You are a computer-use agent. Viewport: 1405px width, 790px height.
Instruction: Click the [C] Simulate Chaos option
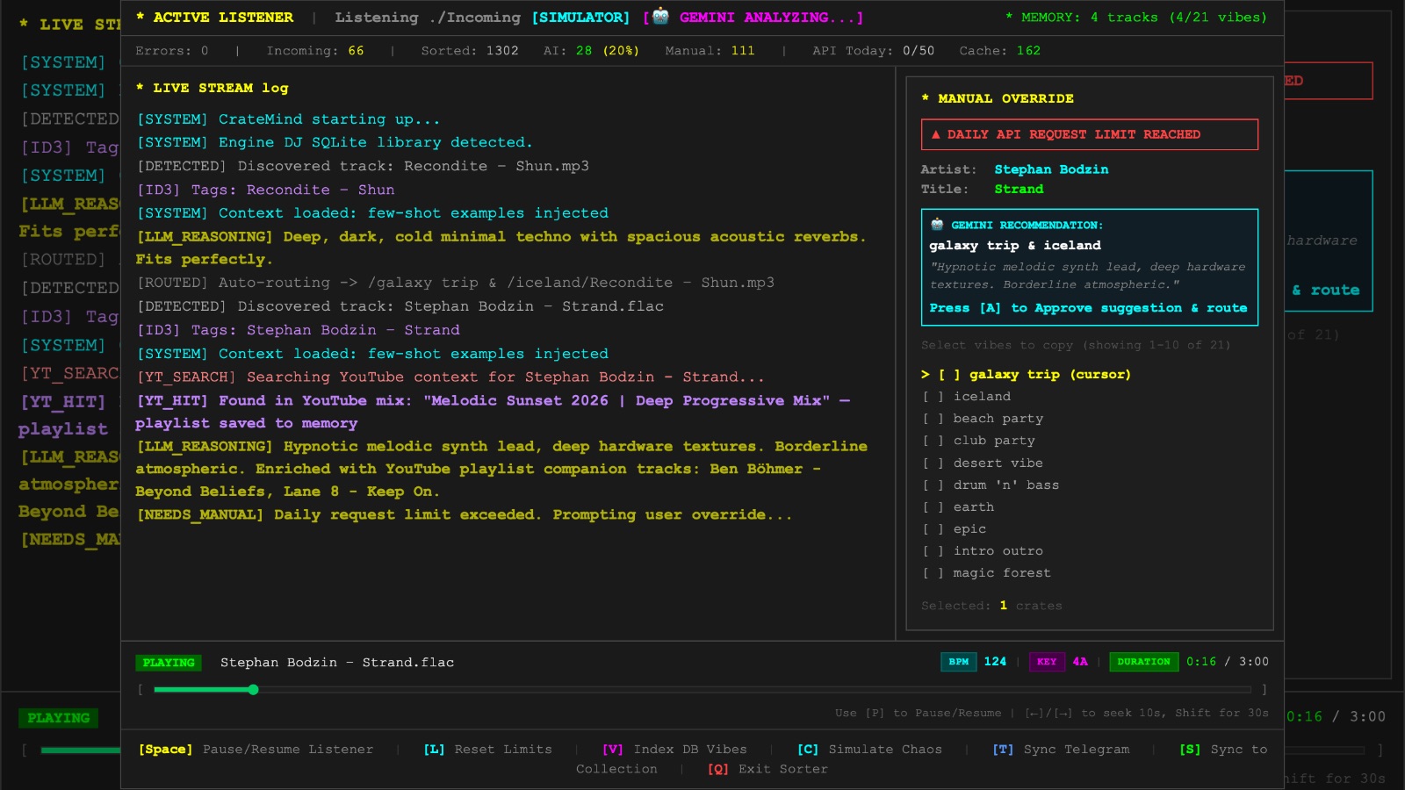click(x=869, y=750)
